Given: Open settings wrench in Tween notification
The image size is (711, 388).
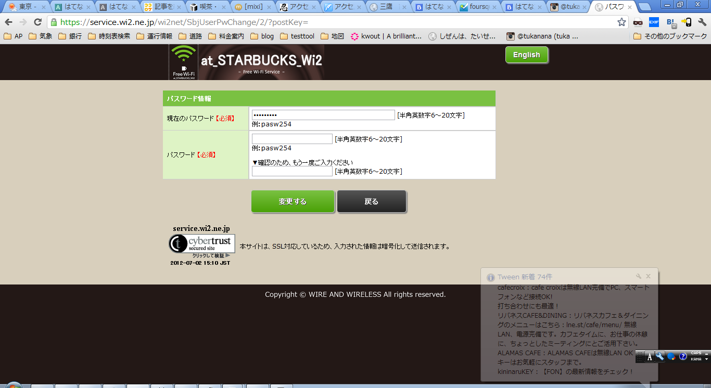Looking at the screenshot, I should tap(639, 277).
